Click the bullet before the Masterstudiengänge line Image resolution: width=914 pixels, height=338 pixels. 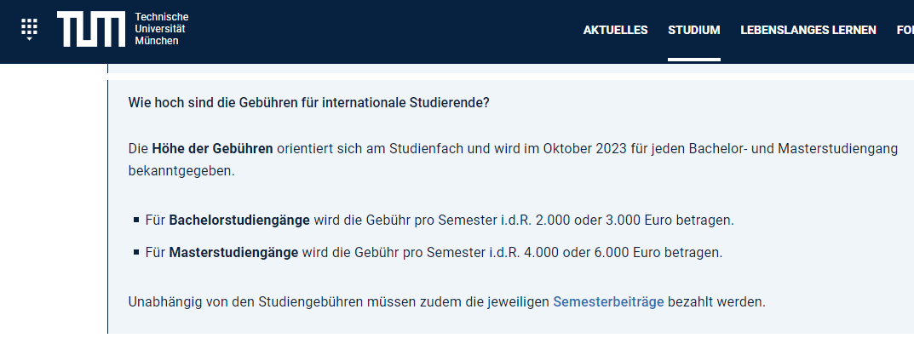coord(136,252)
